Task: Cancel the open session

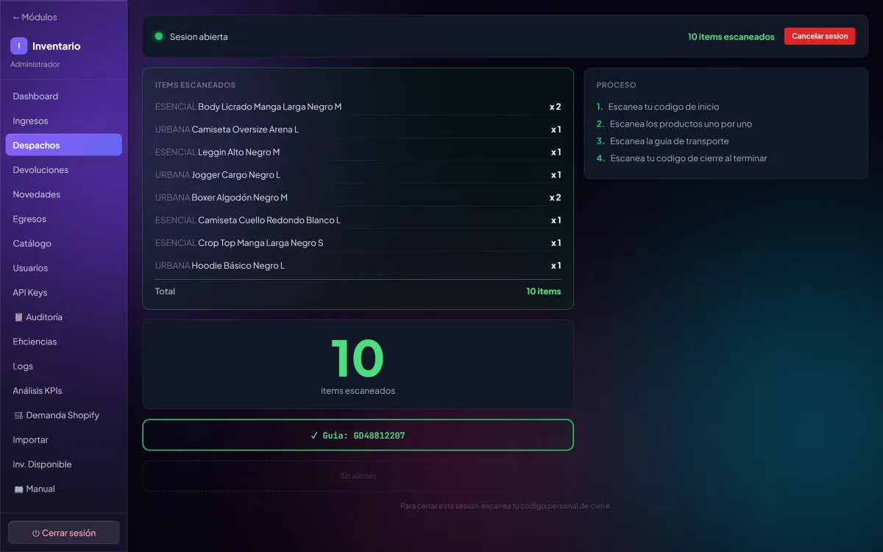Action: click(x=820, y=36)
